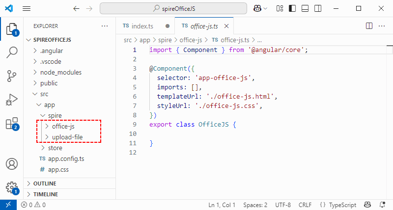Open app.config.ts file in explorer
Screen dimensions: 393x210
tap(66, 158)
